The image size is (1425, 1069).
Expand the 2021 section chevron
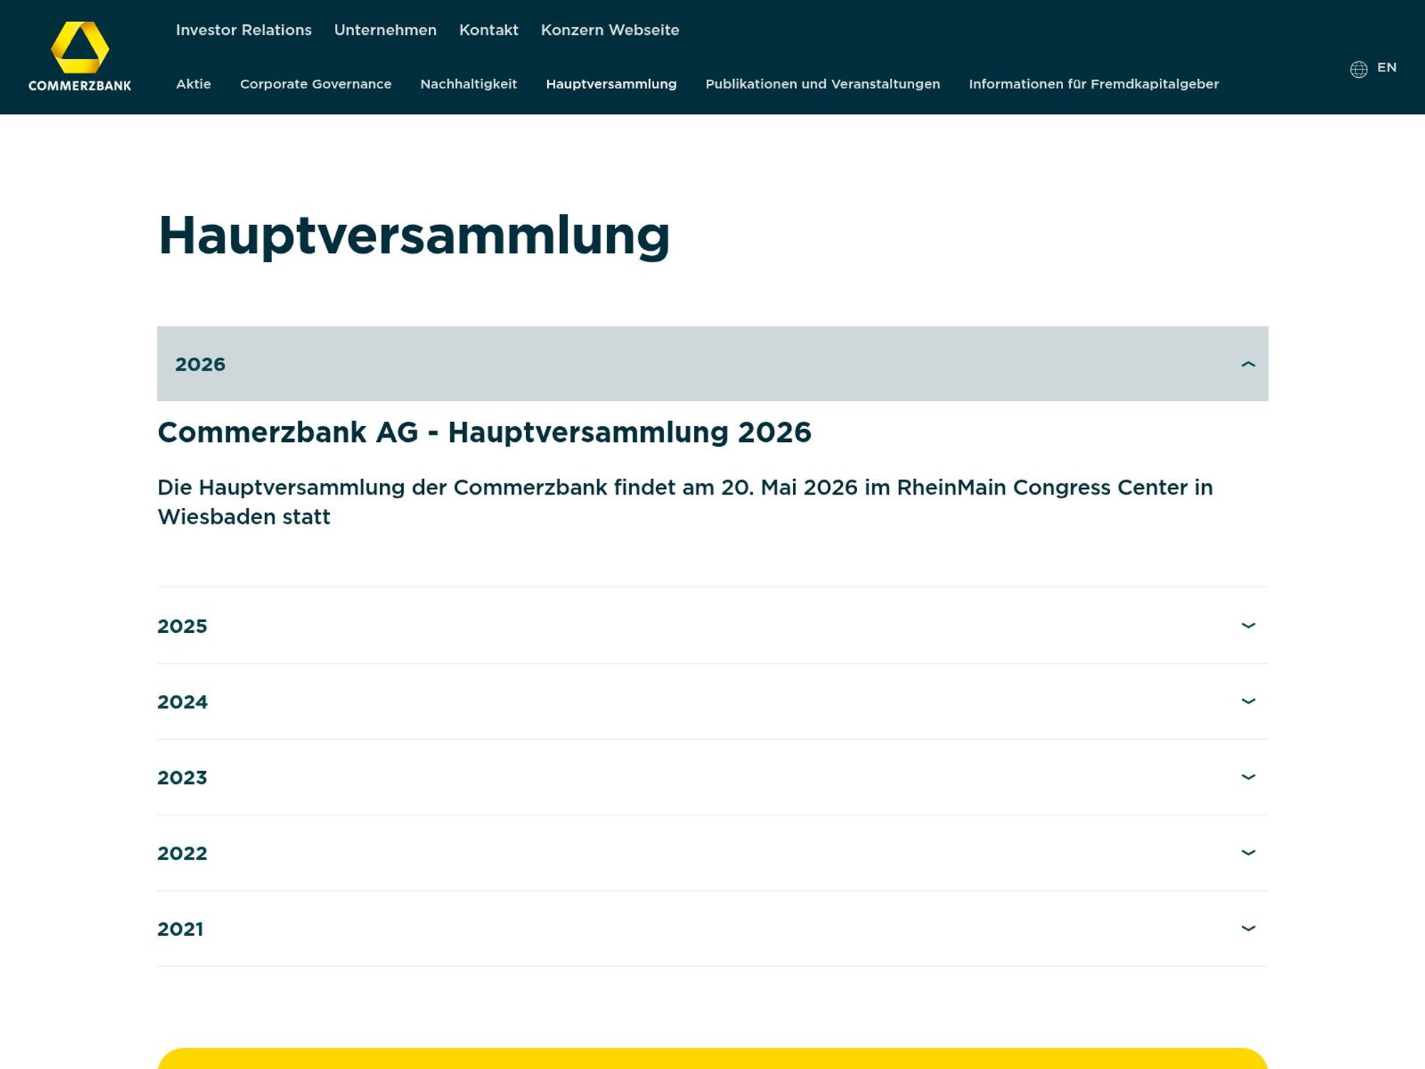click(1248, 929)
